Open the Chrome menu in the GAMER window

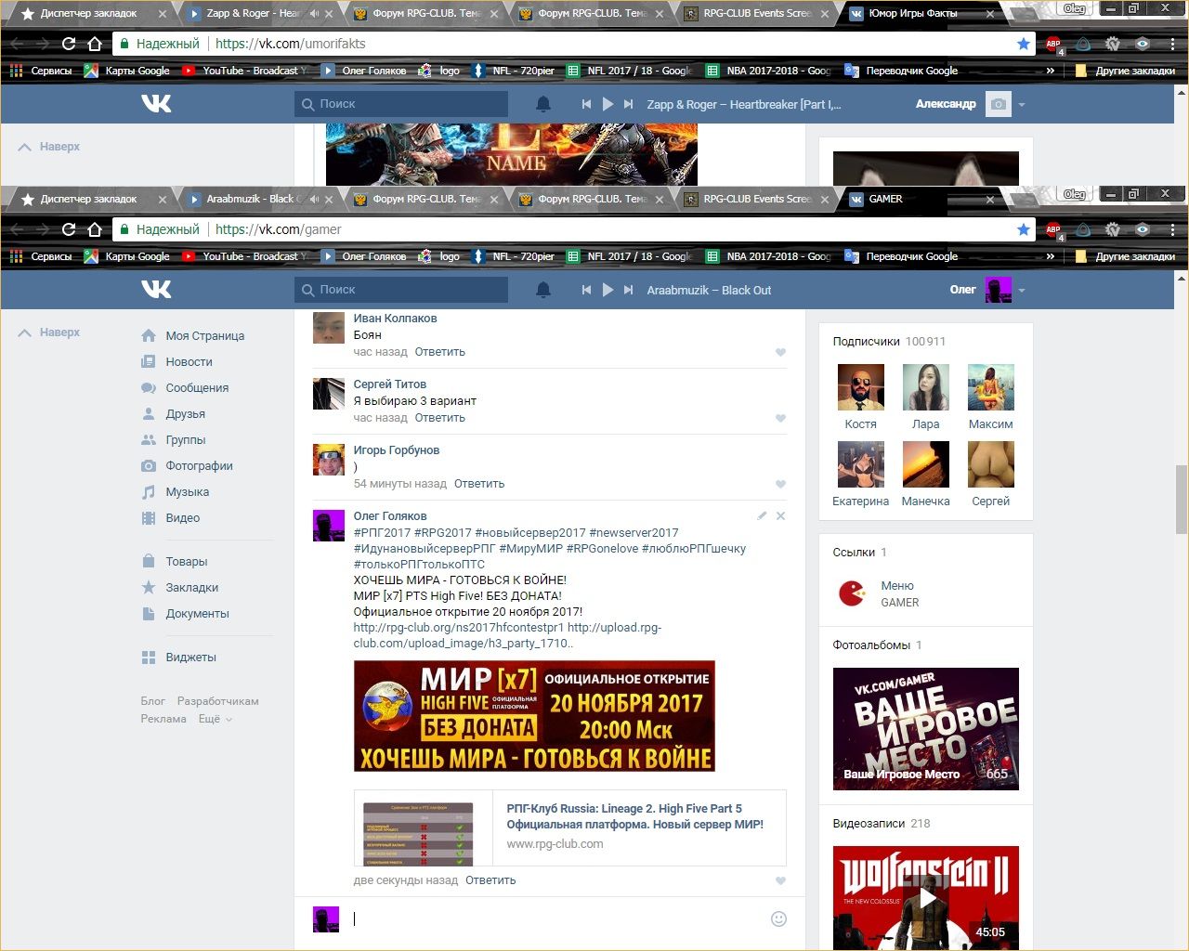point(1172,229)
